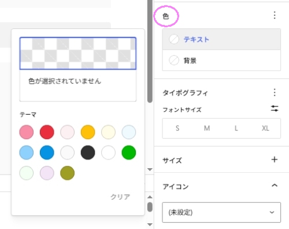The width and height of the screenshot is (289, 229).
Task: Click the tall upper scrollbar thumb
Action: [150, 51]
